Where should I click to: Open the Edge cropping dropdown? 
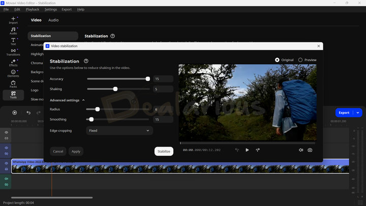(119, 131)
